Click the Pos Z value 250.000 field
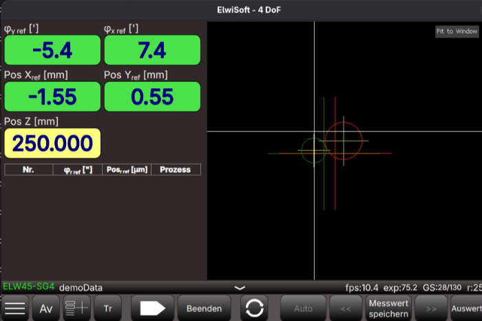This screenshot has width=482, height=321. click(52, 143)
